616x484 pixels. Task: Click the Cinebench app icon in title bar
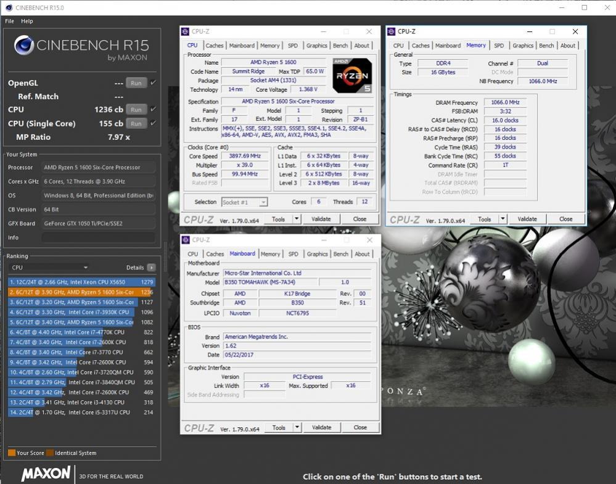click(x=9, y=7)
